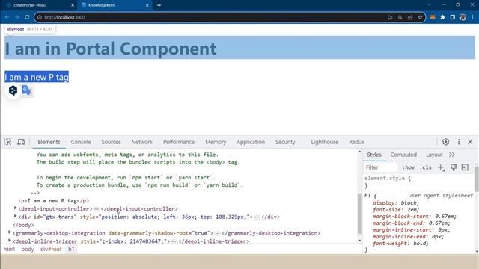Screen dimensions: 479x269
Task: Go forward with browser forward arrow
Action: (x=17, y=17)
